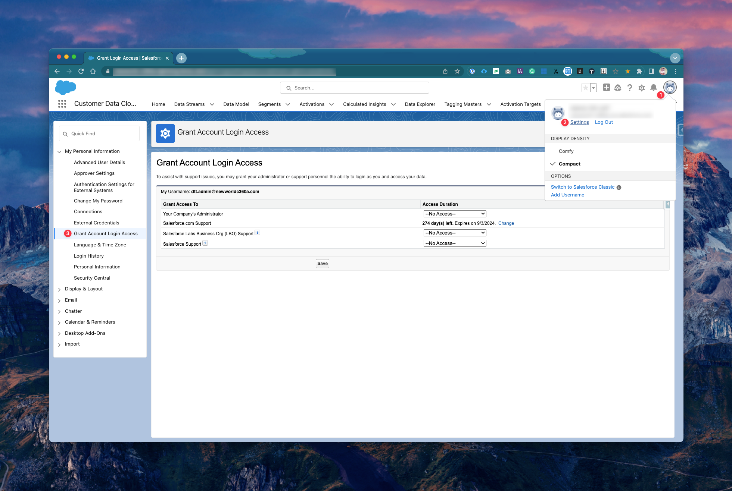Change access duration for Salesforce Labs LBO Support
Screen dimensions: 732x491
point(454,233)
